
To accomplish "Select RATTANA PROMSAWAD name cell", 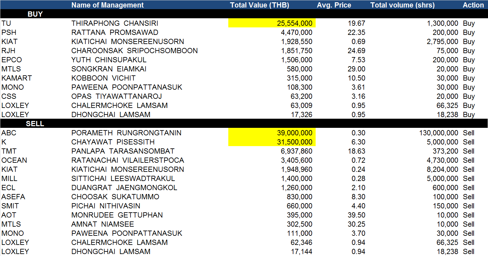I will pos(115,32).
